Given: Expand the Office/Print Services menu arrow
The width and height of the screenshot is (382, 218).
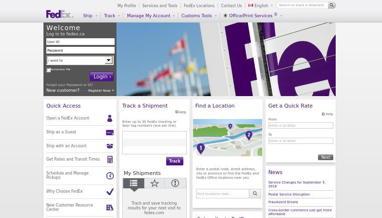Looking at the screenshot, I should click(281, 16).
